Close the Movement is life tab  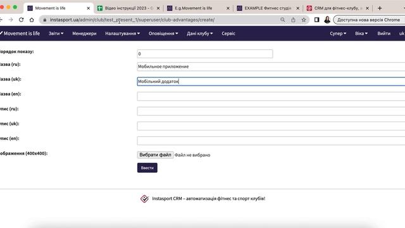89,8
